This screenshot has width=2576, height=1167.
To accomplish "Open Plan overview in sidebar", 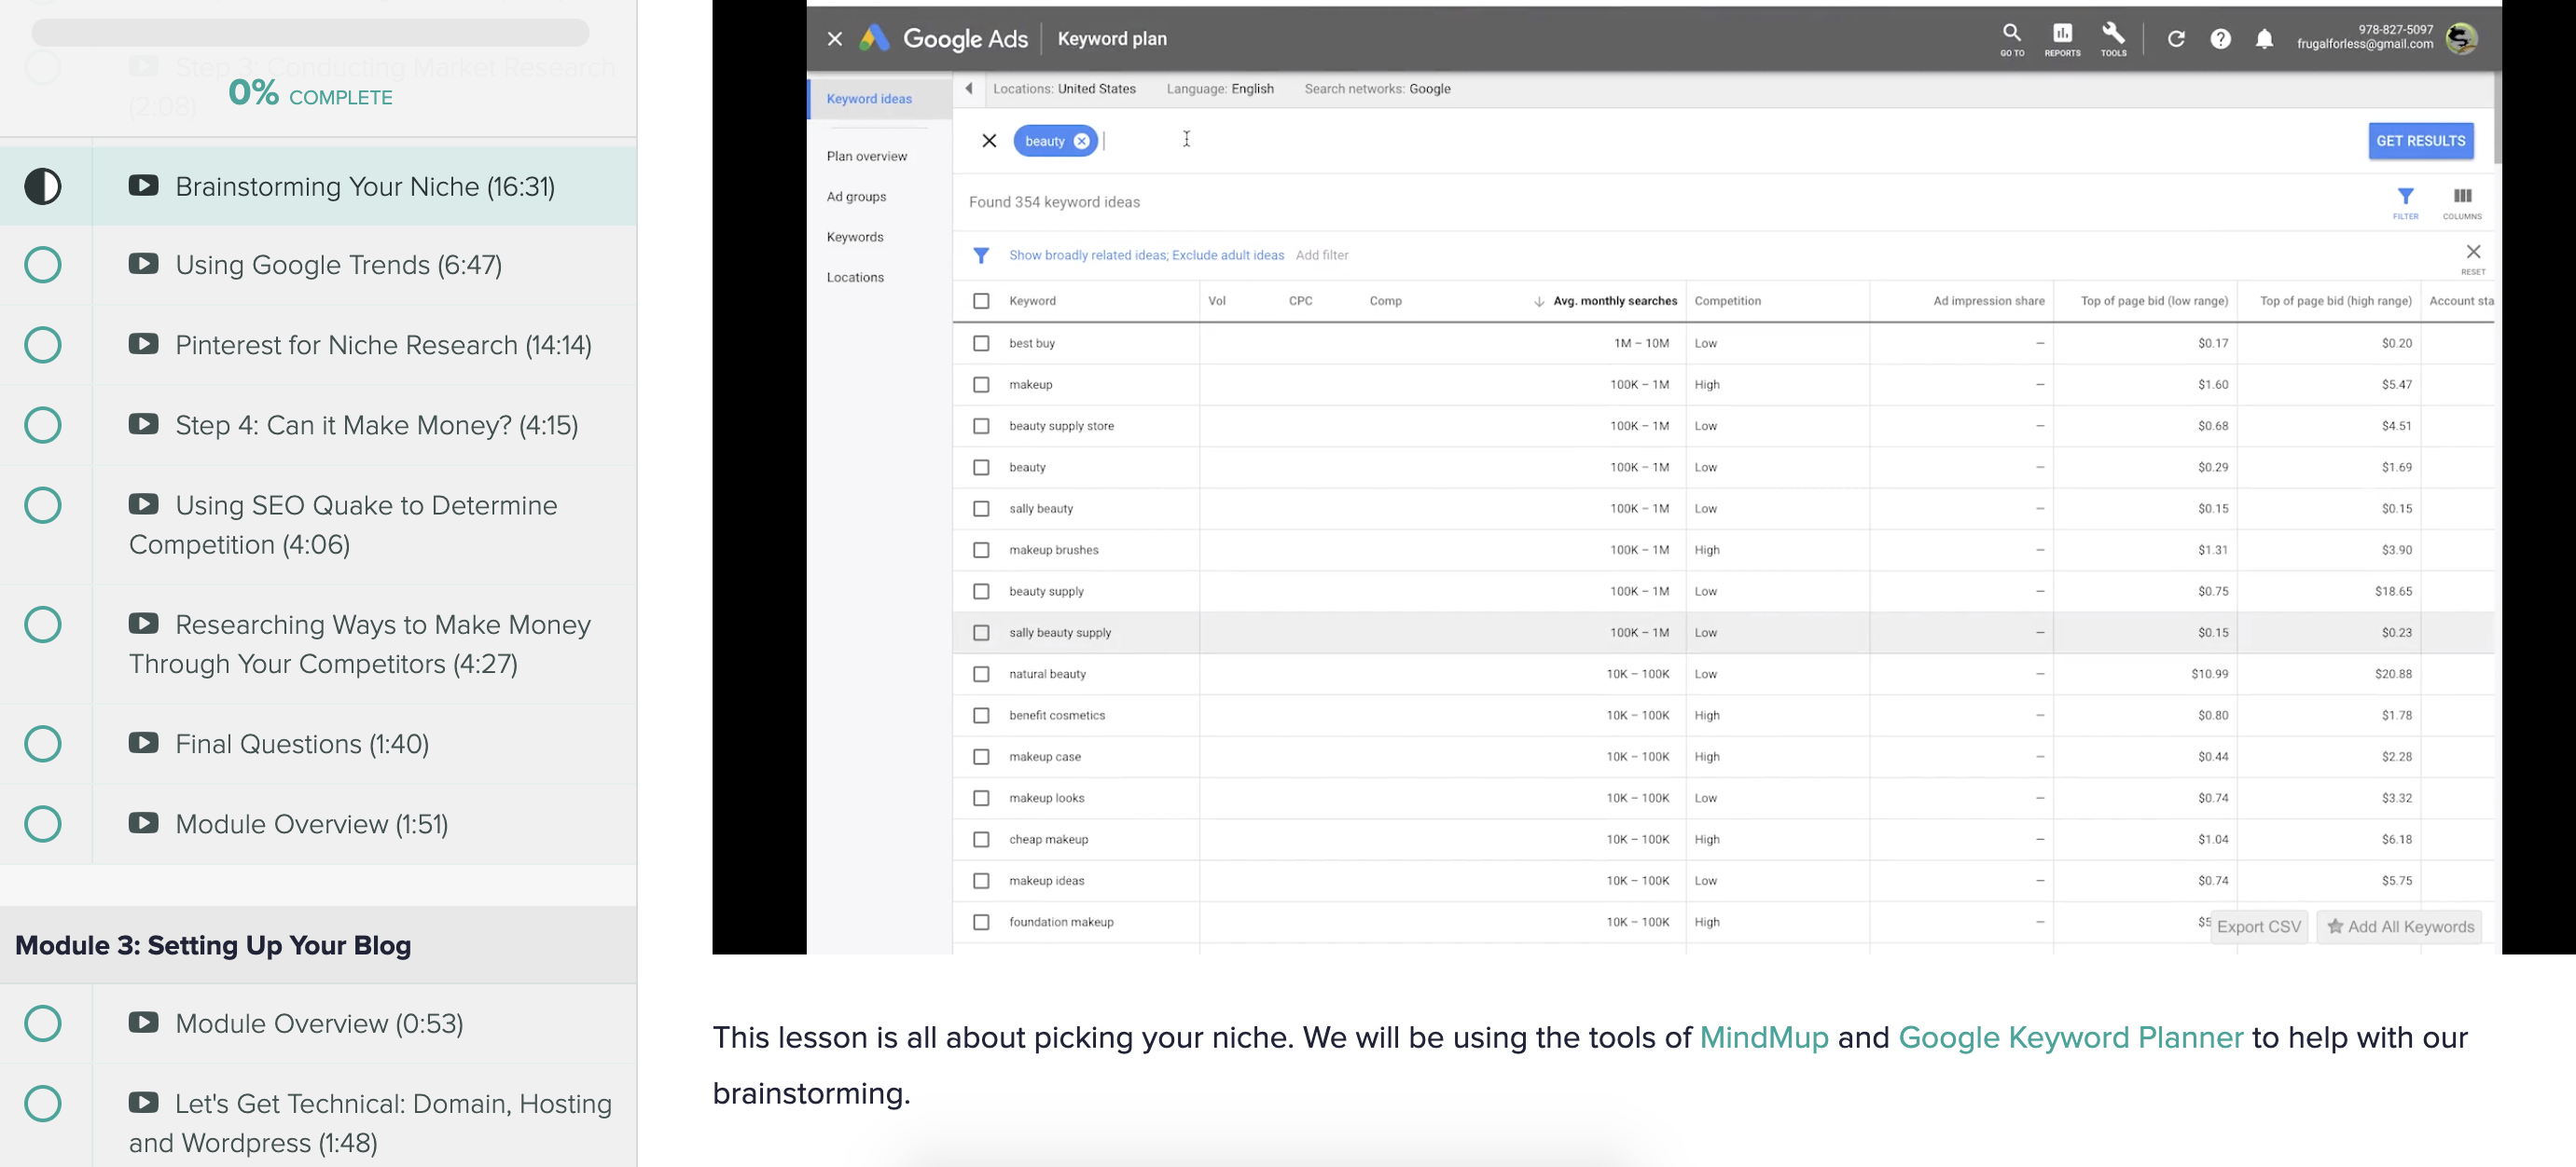I will tap(866, 156).
